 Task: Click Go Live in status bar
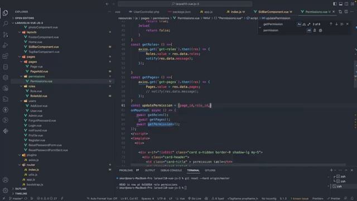coord(195,199)
